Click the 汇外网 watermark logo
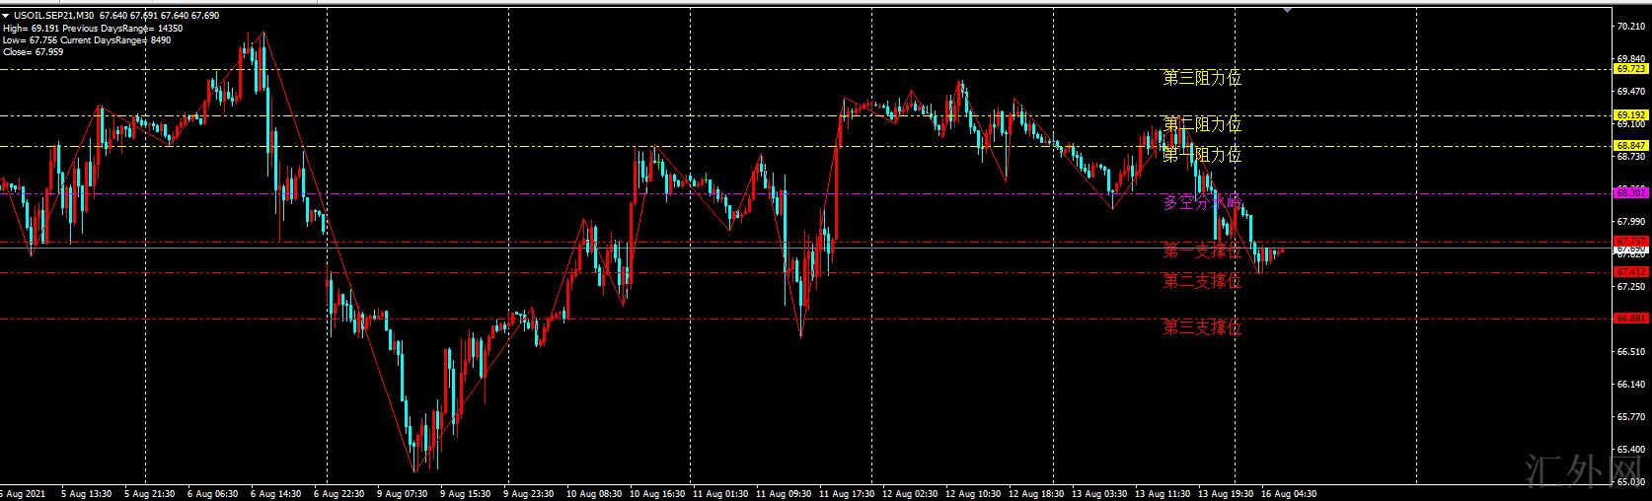 [x=1583, y=472]
